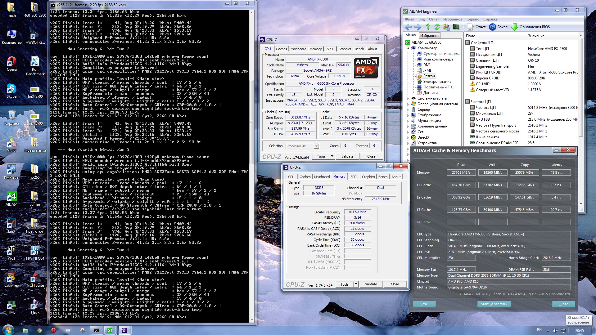
Task: Collapse the Компьютер tree node
Action: (408, 48)
